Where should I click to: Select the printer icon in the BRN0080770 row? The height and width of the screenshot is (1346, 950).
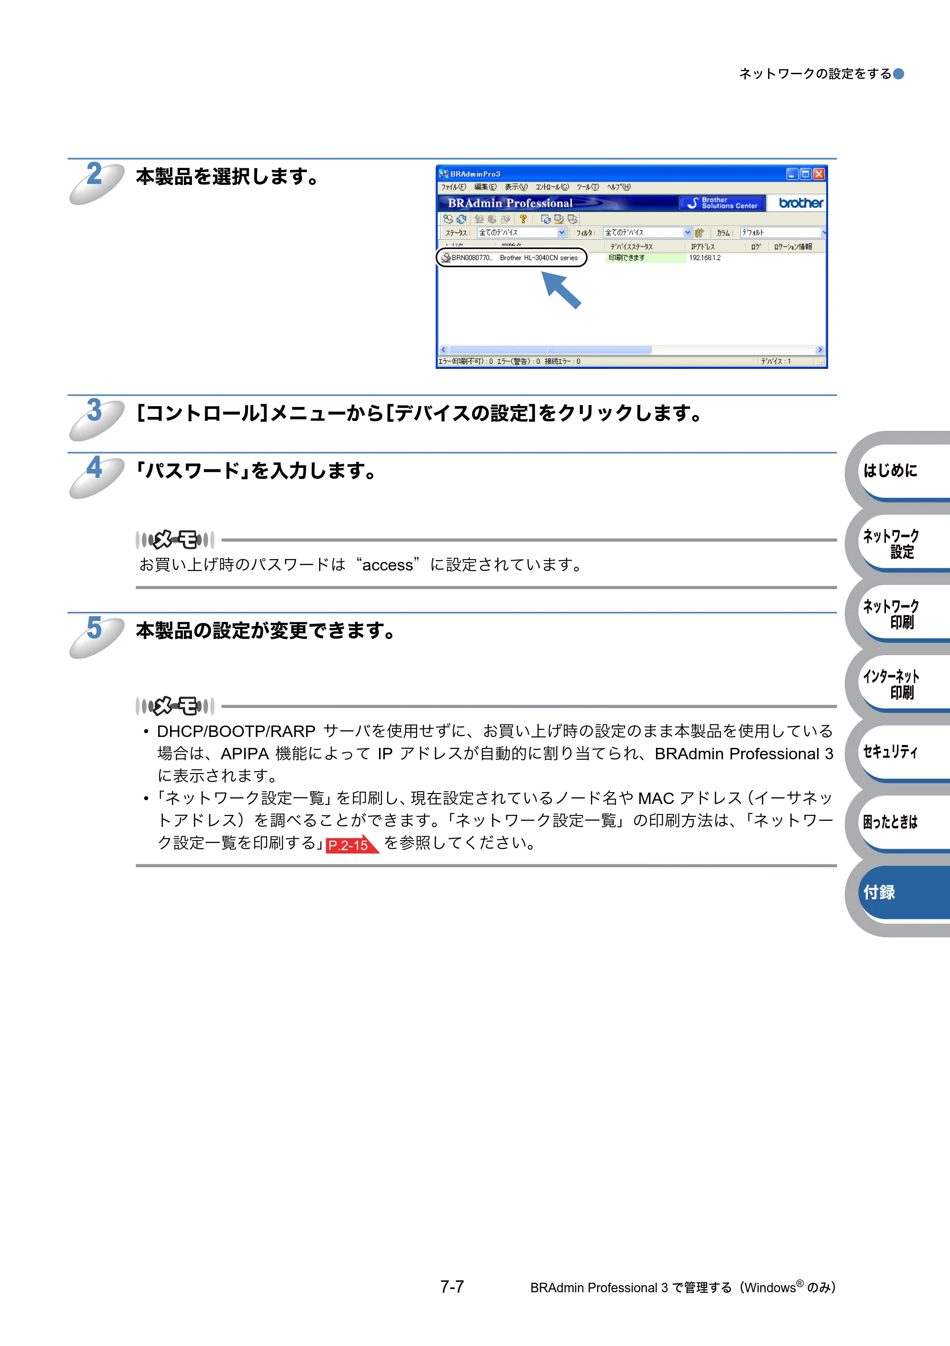coord(446,257)
